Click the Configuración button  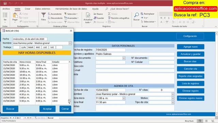(190, 36)
